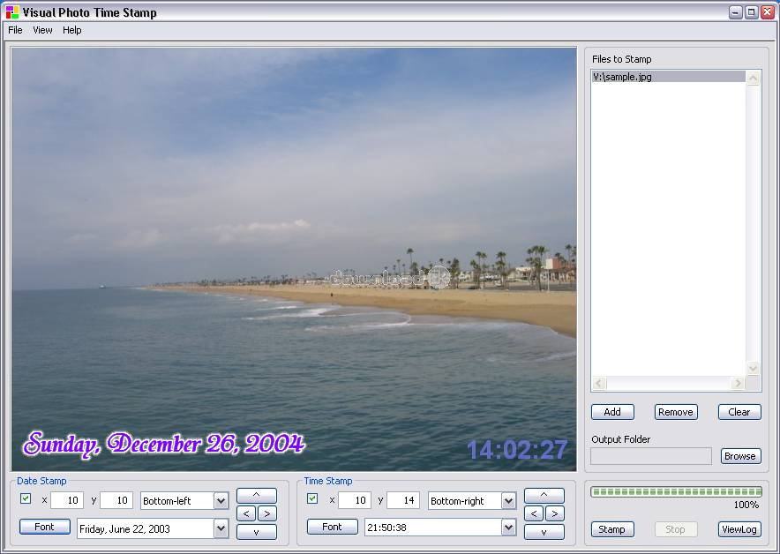780x554 pixels.
Task: Minimize the Visual Photo Time Stamp window
Action: tap(735, 12)
